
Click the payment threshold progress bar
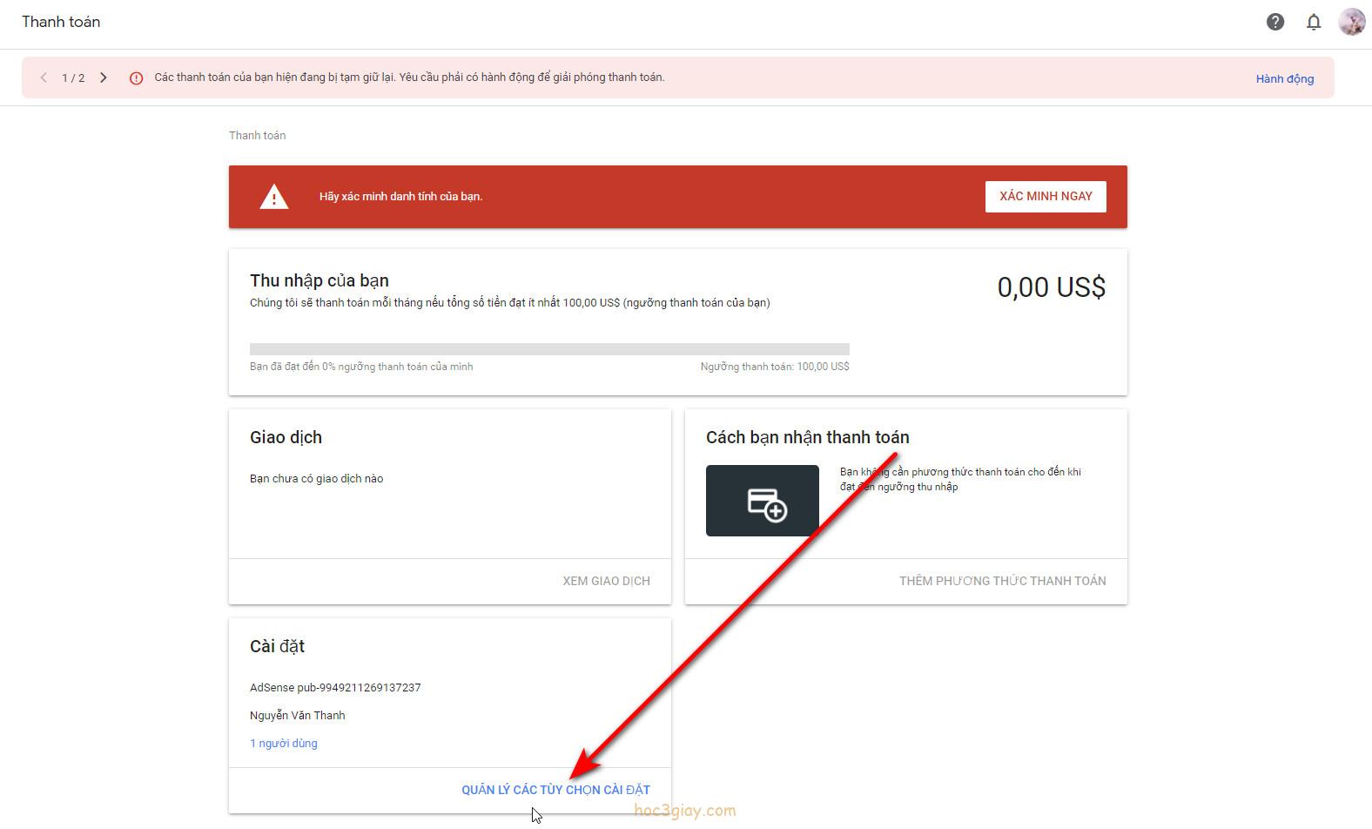click(549, 349)
